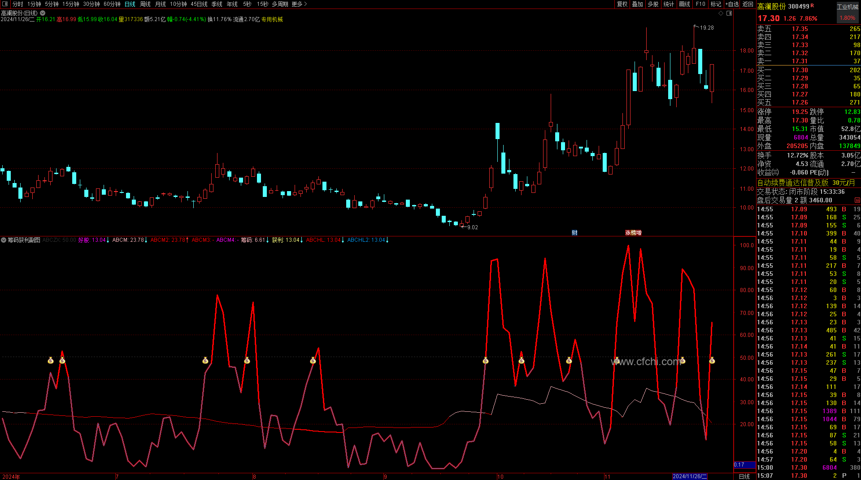Open the dropdown beside 高澜股份(日线)
The width and height of the screenshot is (861, 480).
pyautogui.click(x=43, y=13)
